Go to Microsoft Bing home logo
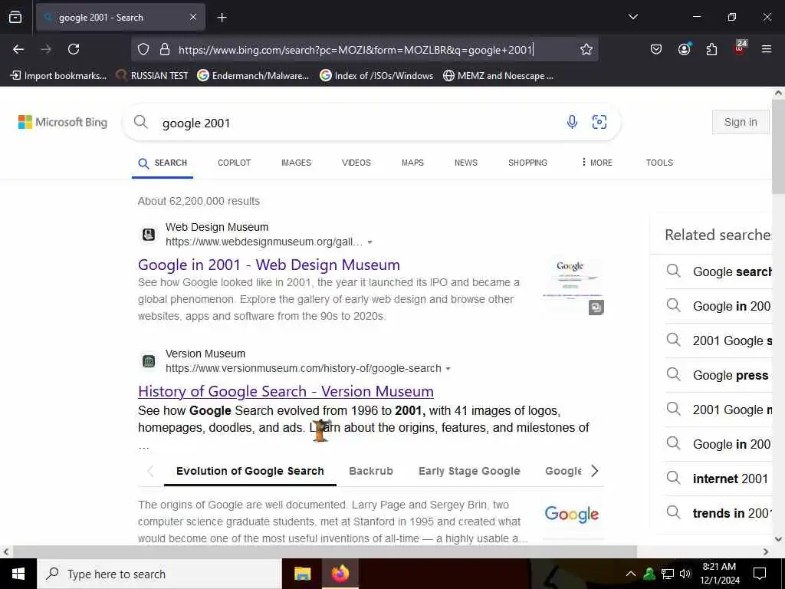The image size is (785, 589). point(63,122)
